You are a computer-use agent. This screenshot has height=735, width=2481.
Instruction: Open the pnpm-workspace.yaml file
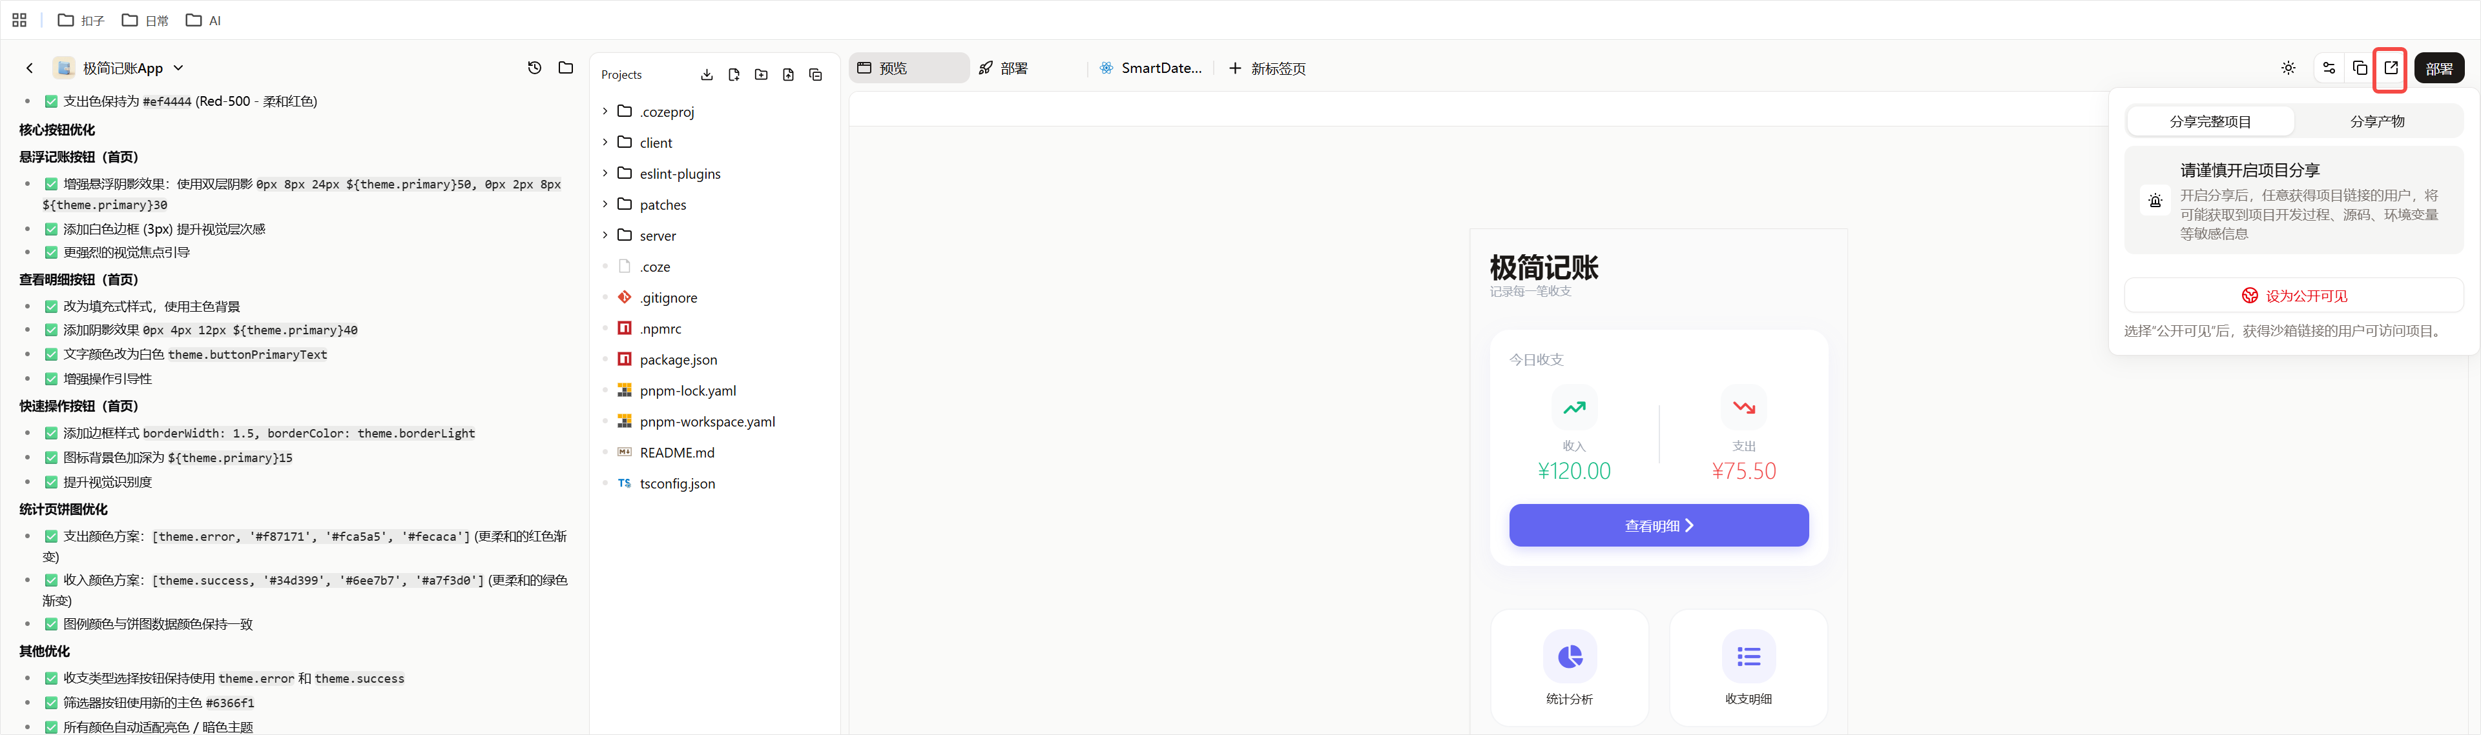pos(707,421)
